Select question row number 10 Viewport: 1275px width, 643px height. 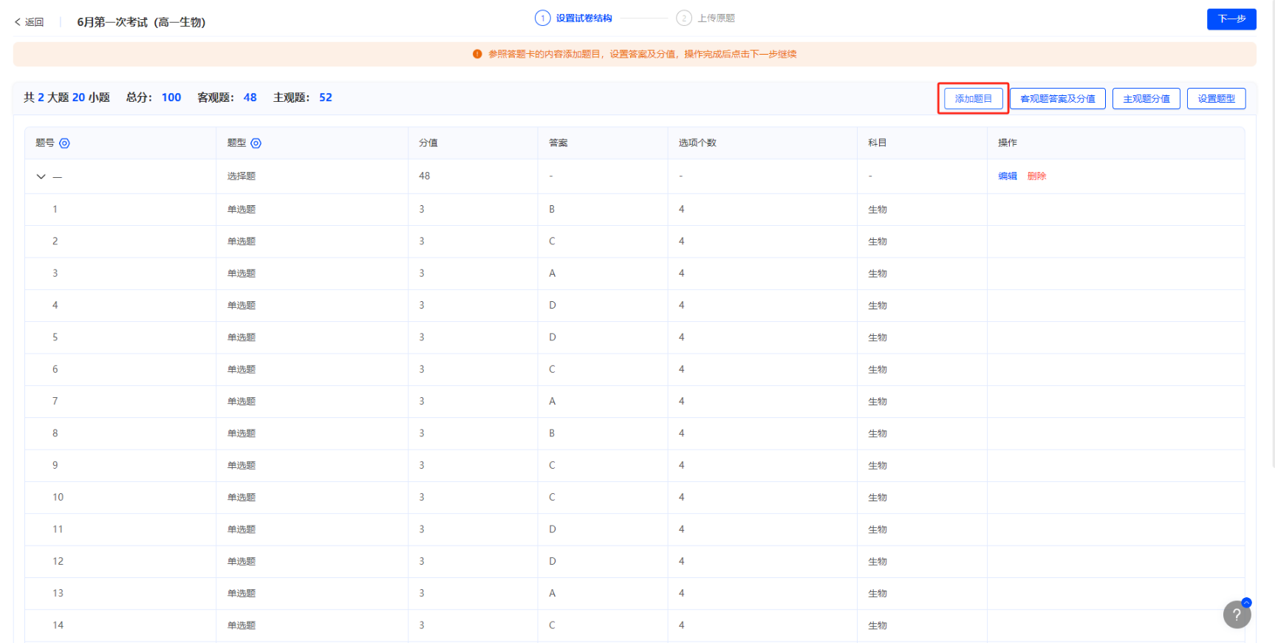click(x=58, y=497)
